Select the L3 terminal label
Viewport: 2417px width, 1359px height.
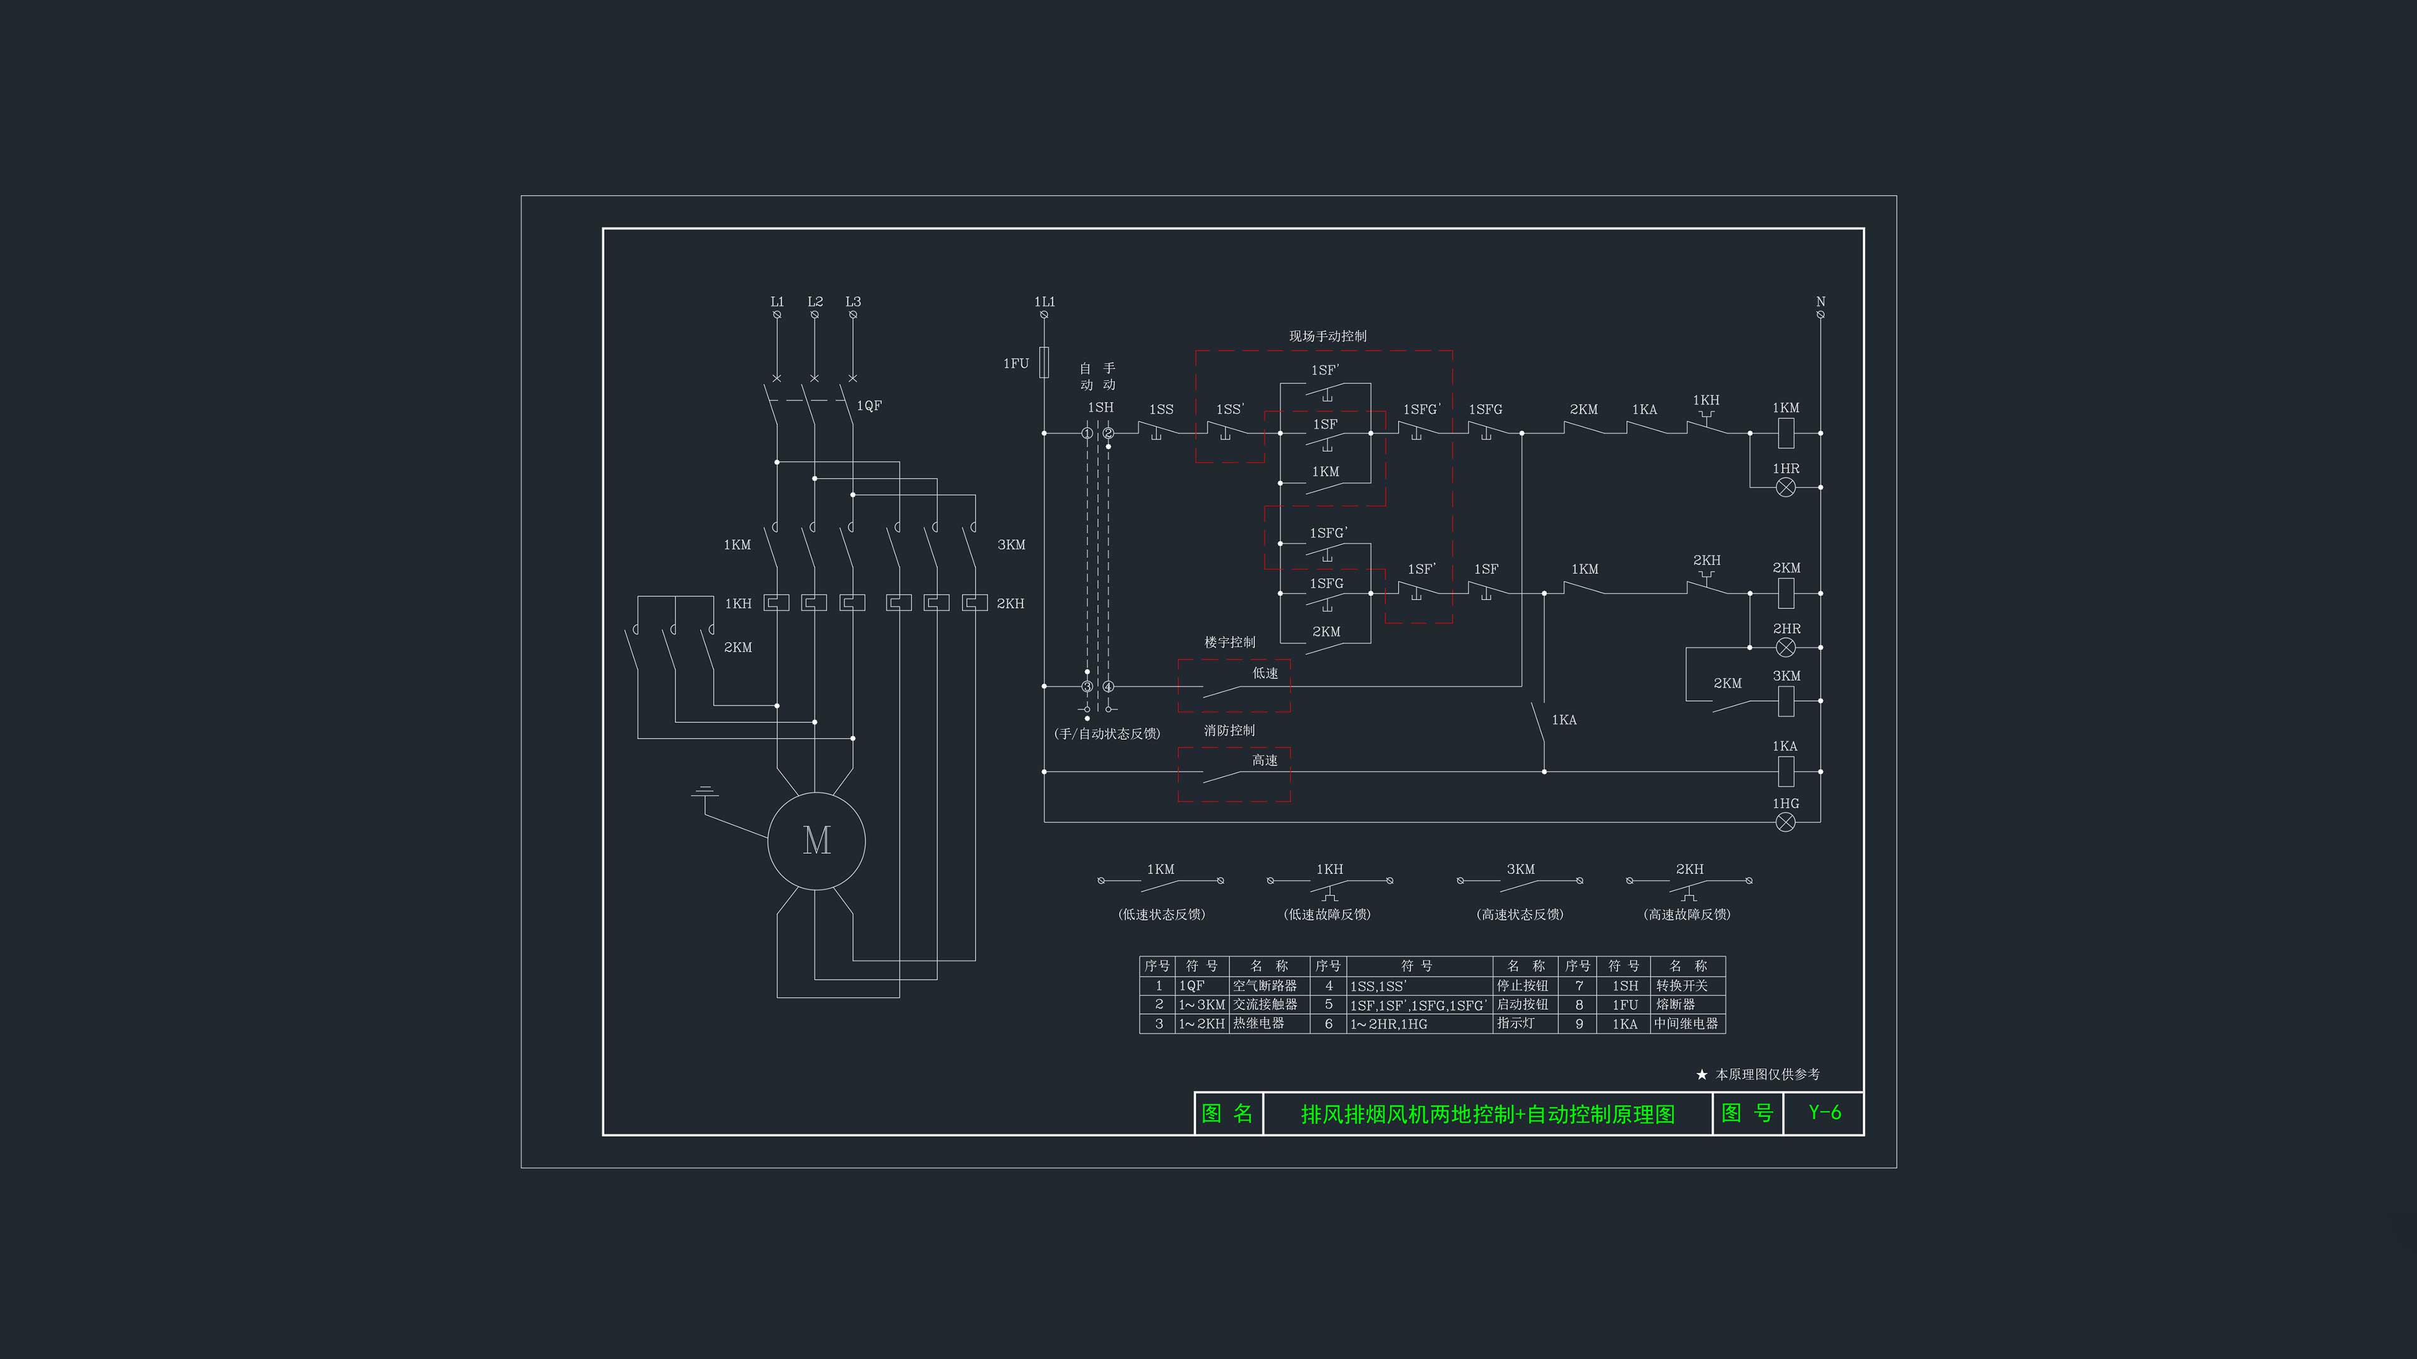tap(853, 302)
